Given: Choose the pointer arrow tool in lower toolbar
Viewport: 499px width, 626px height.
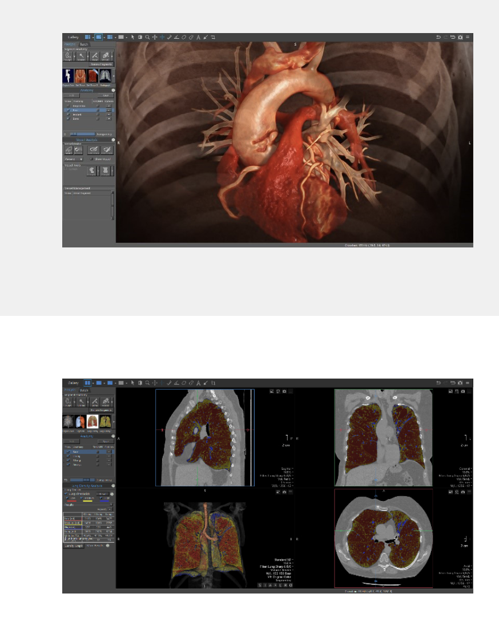Looking at the screenshot, I should [132, 383].
